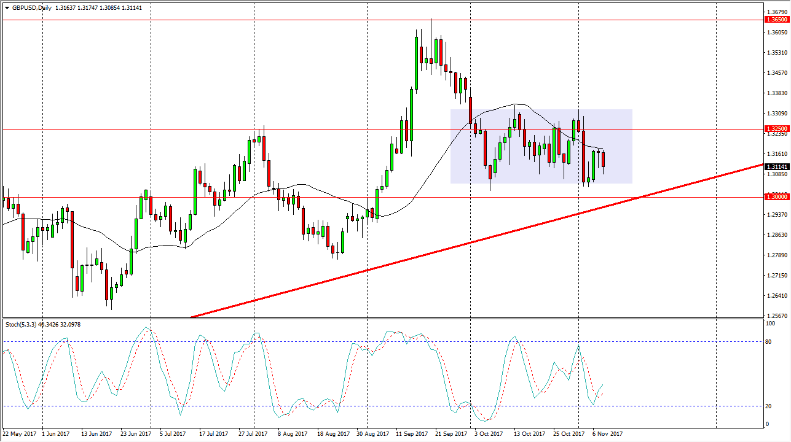
Task: Click the 1 Jun 2017 date label
Action: pyautogui.click(x=57, y=434)
